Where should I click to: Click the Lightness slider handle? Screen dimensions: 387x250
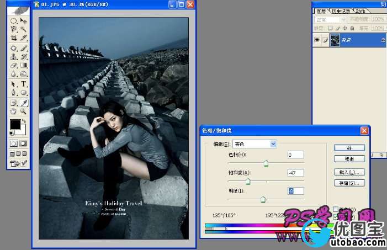pos(263,199)
